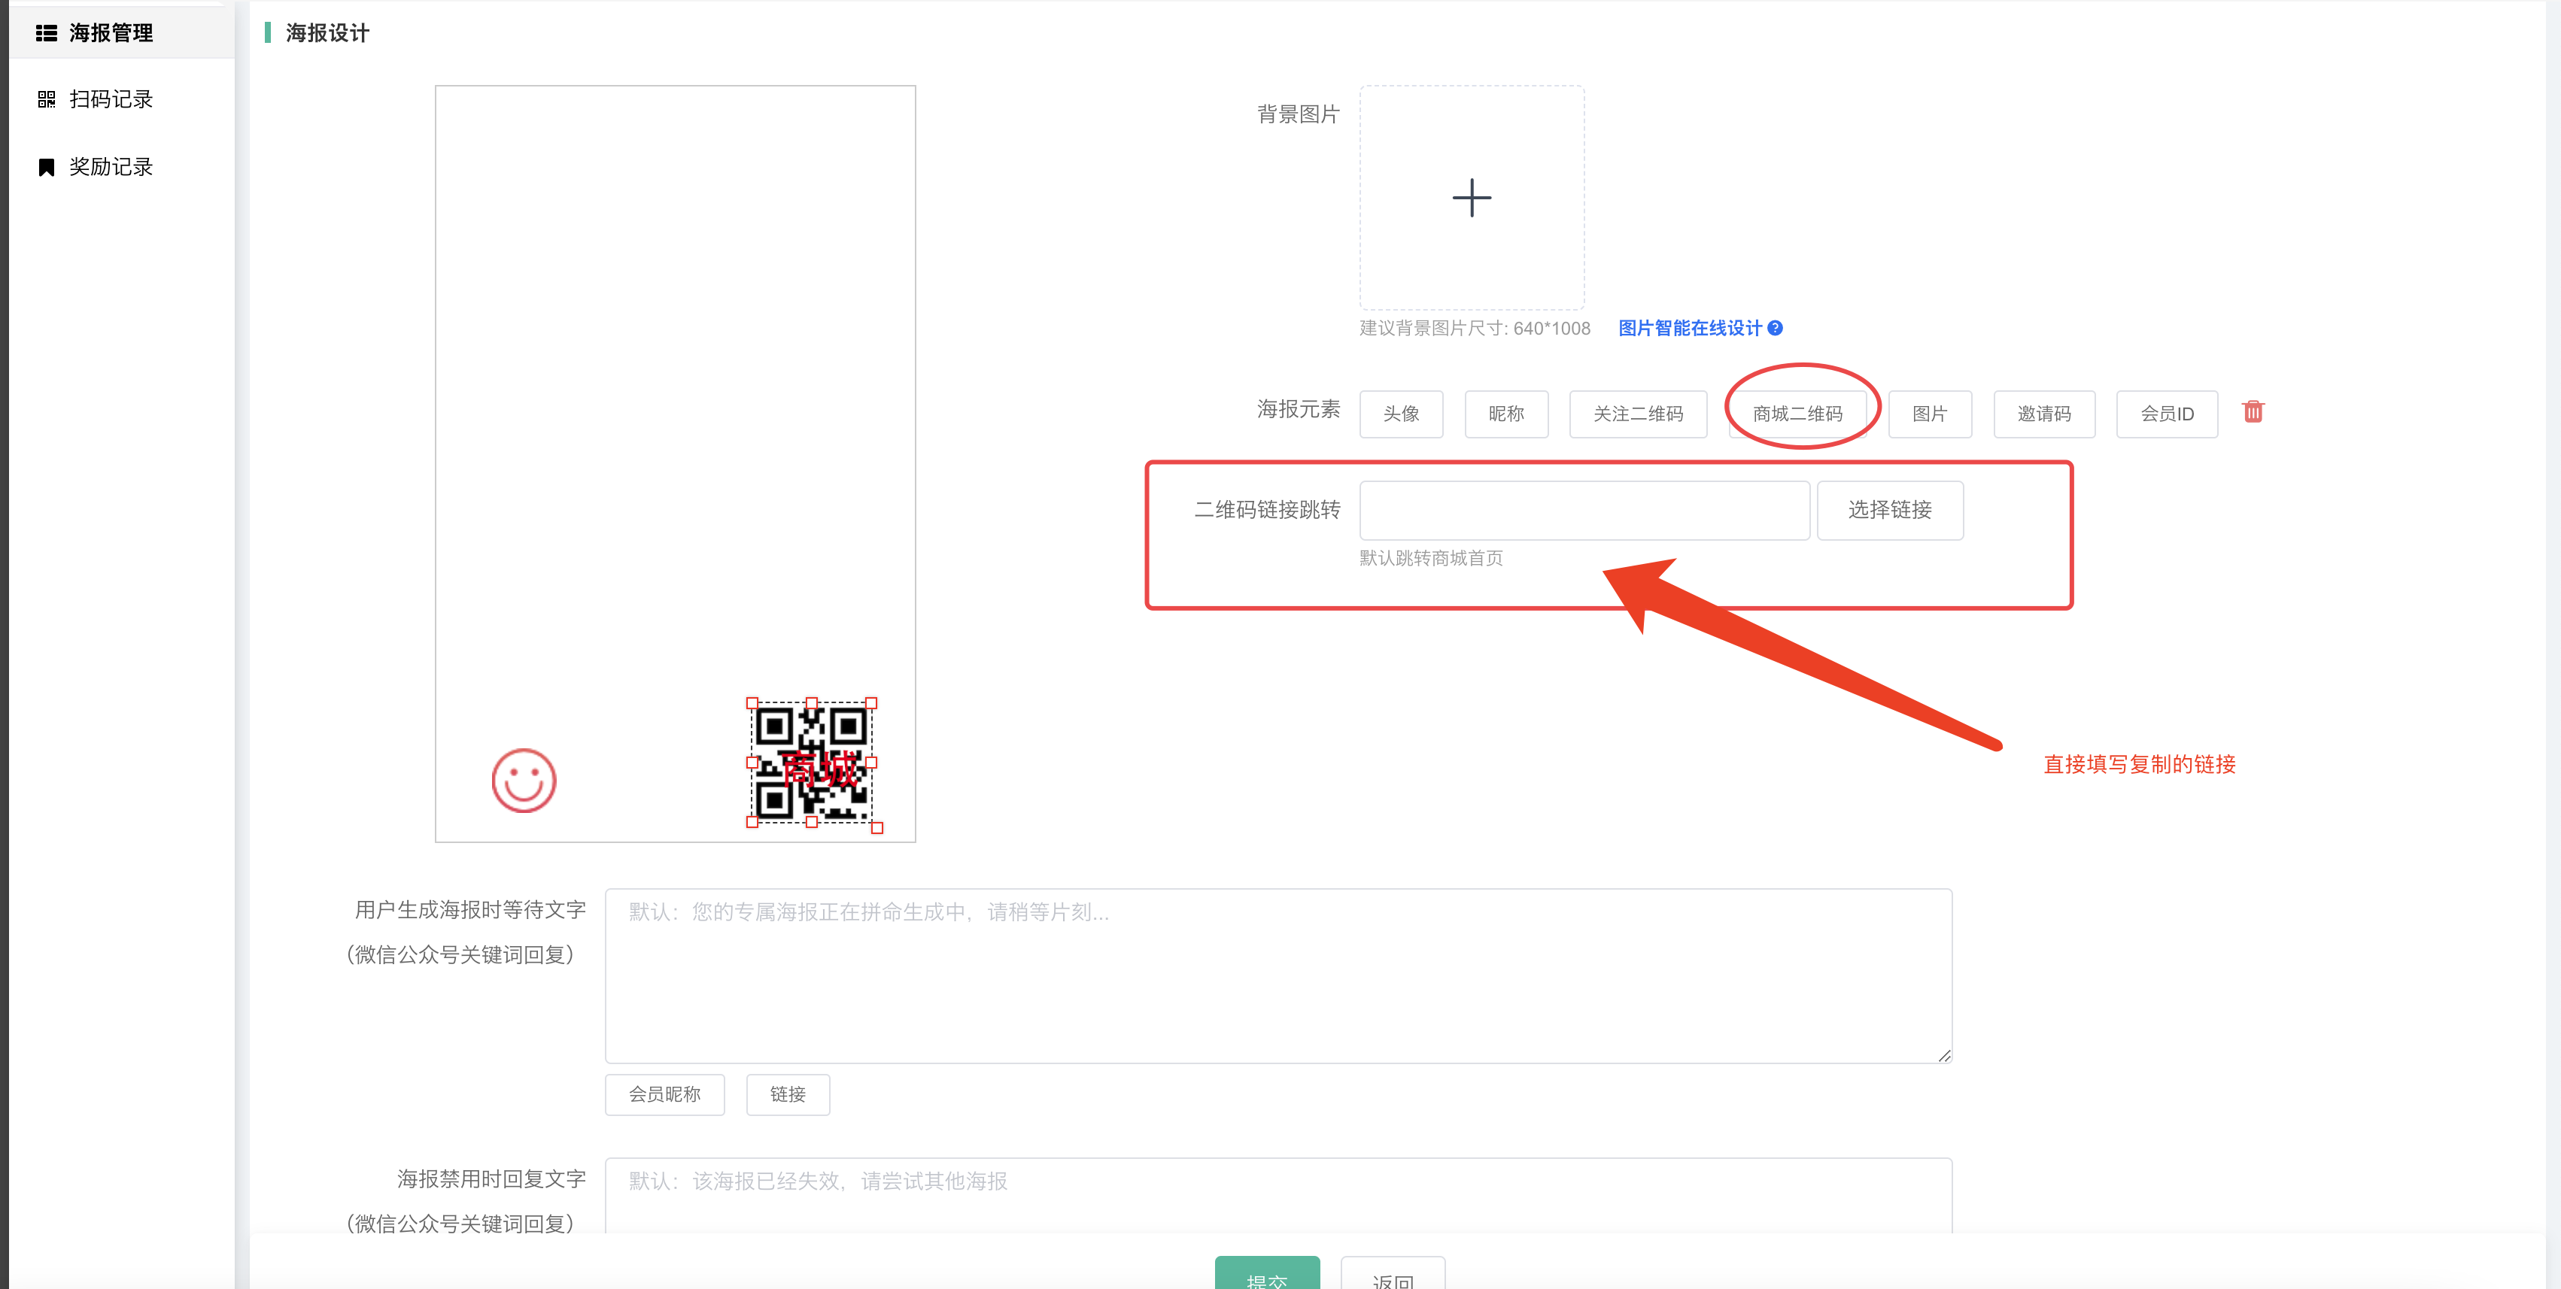Add the 图片 poster element
The width and height of the screenshot is (2561, 1289).
[x=1929, y=414]
